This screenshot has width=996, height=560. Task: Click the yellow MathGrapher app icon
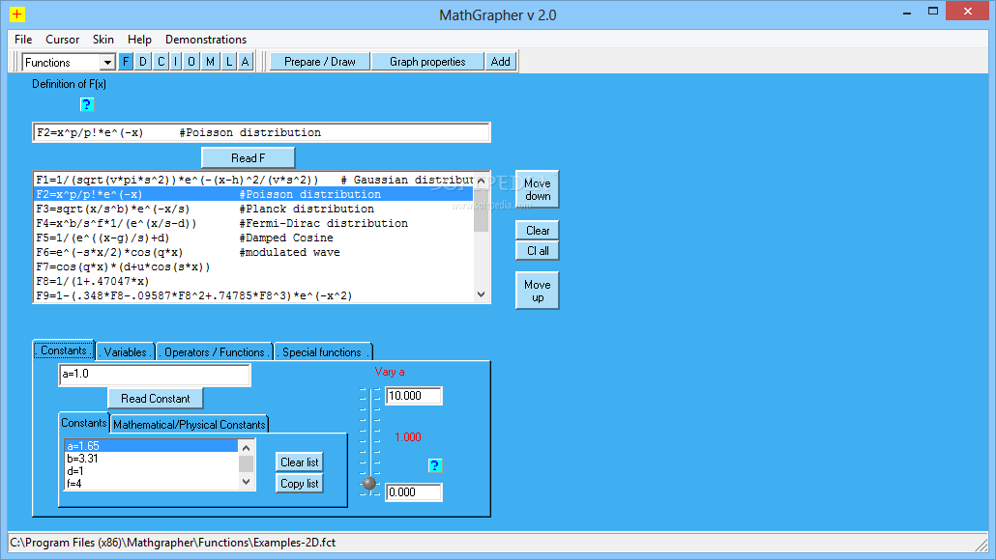[17, 14]
